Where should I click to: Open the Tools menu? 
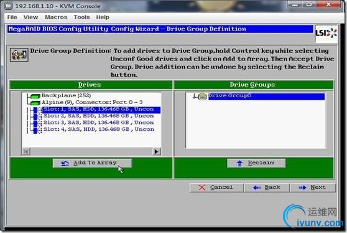tap(81, 17)
